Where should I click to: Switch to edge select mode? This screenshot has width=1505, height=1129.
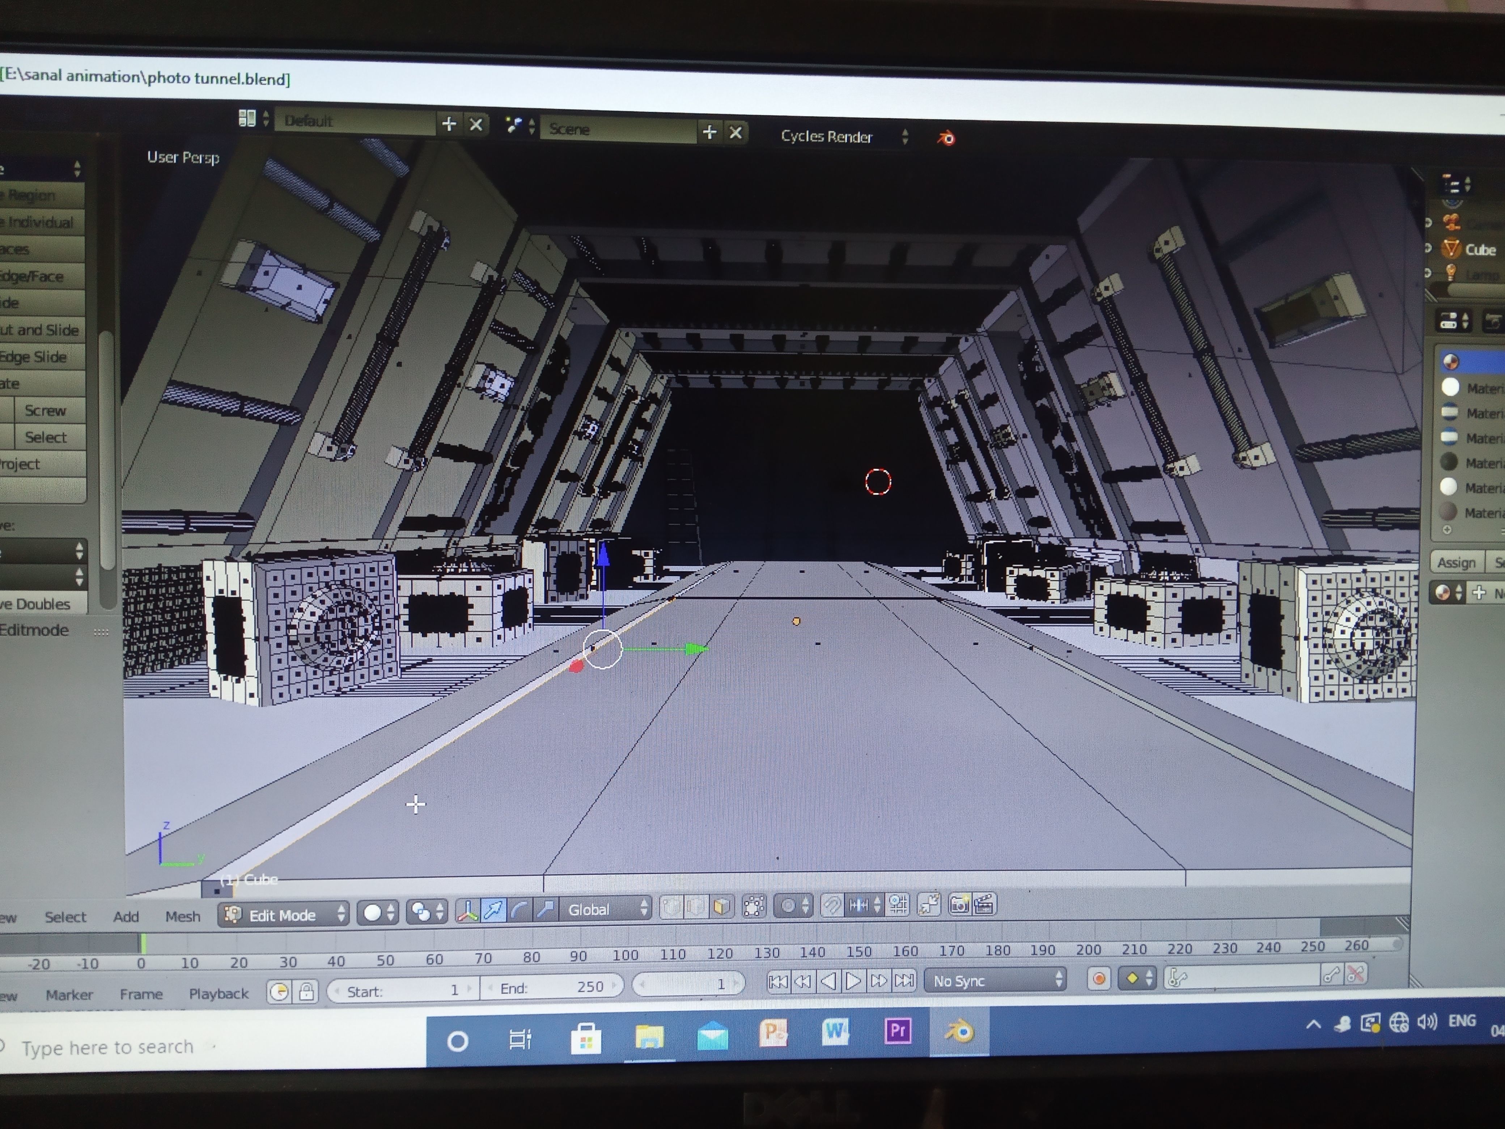[x=696, y=906]
